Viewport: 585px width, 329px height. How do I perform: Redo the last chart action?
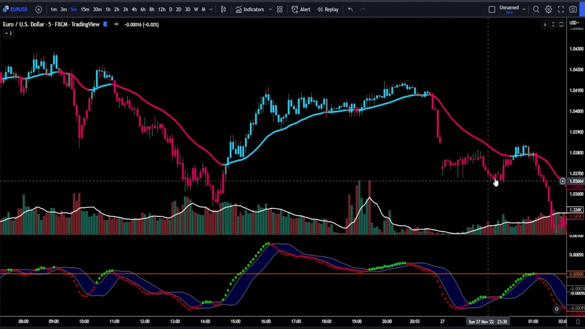click(362, 9)
